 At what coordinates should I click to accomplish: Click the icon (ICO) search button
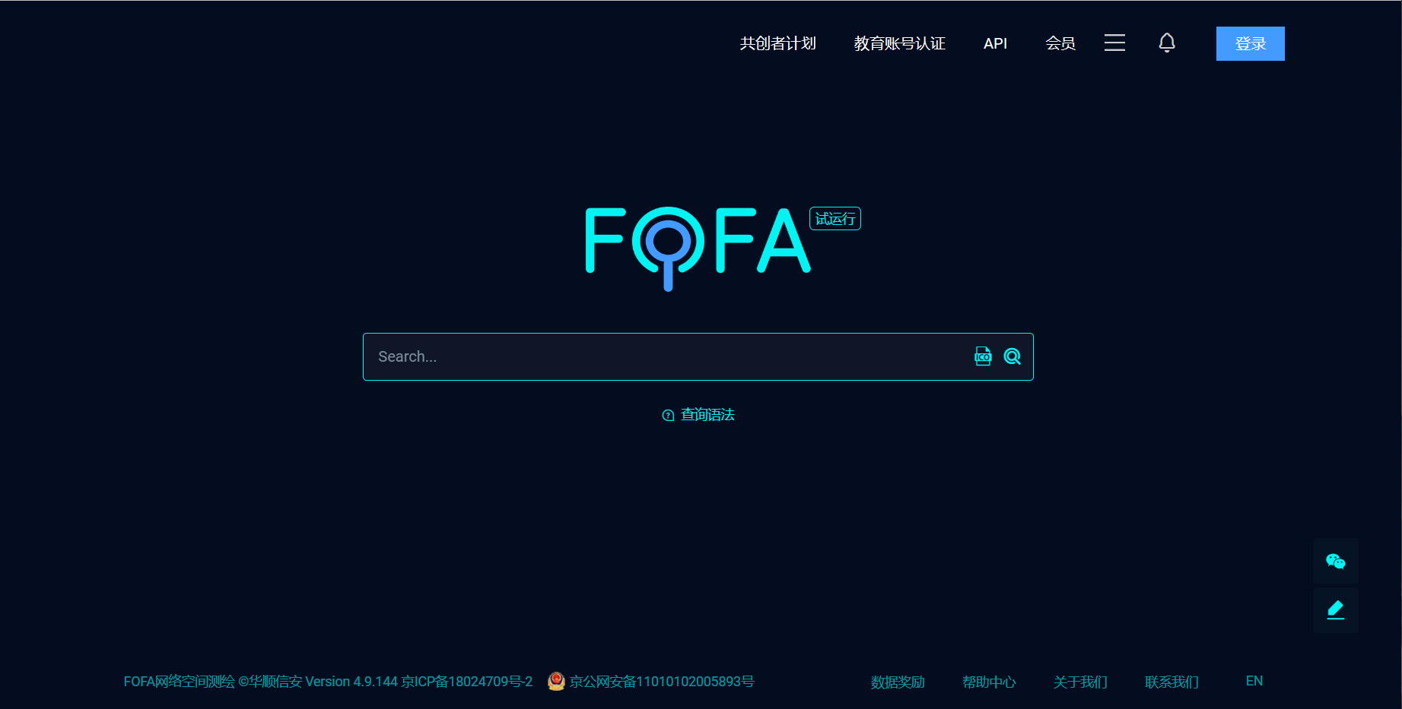(x=983, y=356)
